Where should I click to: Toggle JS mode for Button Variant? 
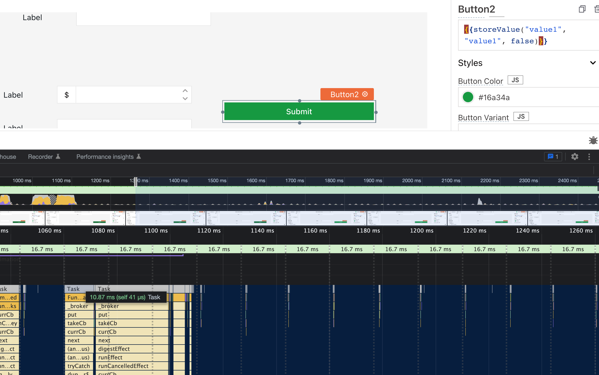521,117
